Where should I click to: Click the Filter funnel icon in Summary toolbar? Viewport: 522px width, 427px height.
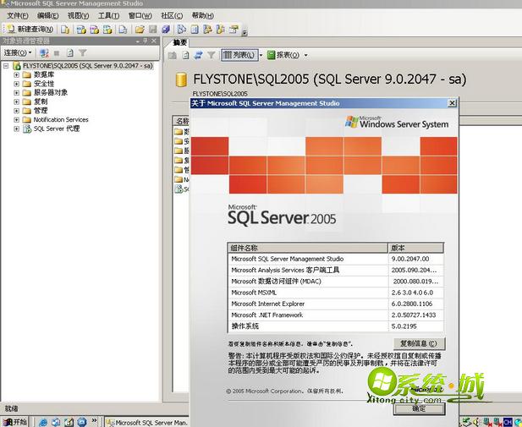point(211,55)
